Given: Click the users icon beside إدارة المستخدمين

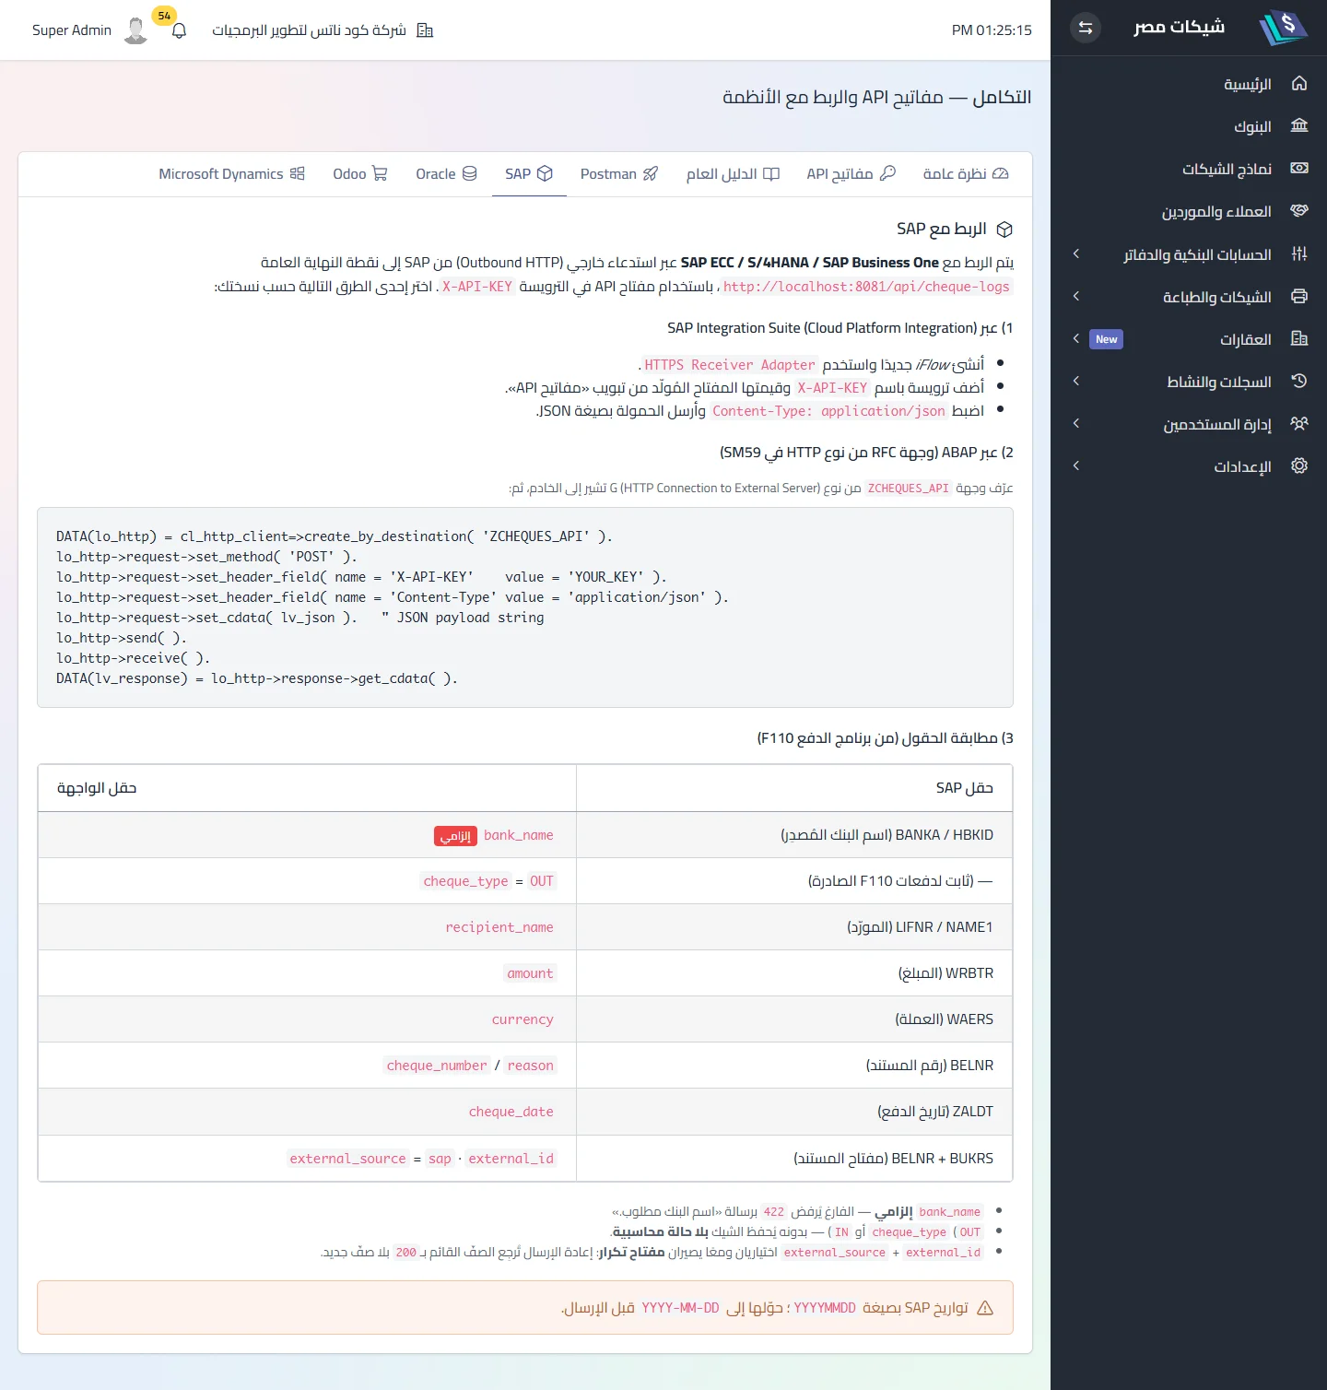Looking at the screenshot, I should click(x=1299, y=423).
